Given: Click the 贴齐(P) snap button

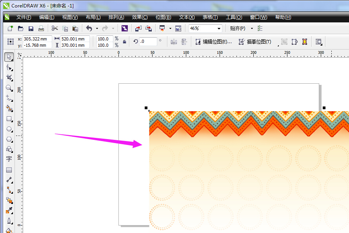Looking at the screenshot, I should coord(238,28).
